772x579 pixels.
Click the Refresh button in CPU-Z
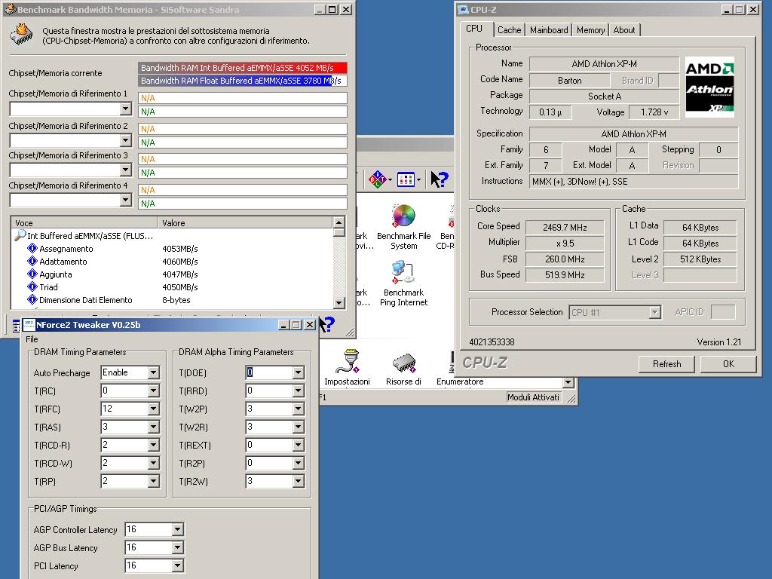[x=666, y=364]
